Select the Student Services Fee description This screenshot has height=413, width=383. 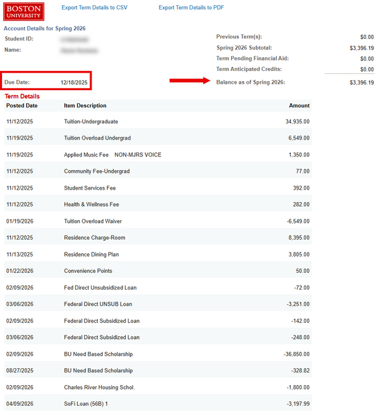pos(90,188)
